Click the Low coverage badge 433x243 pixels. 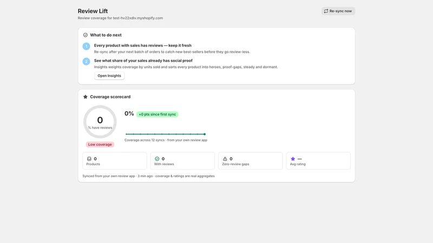point(100,144)
